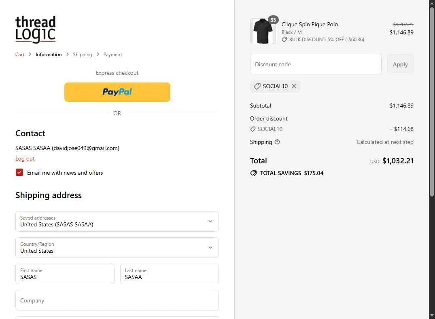The image size is (435, 319).
Task: Open the Clique Spin Pique Polo thumbnail
Action: click(x=263, y=31)
